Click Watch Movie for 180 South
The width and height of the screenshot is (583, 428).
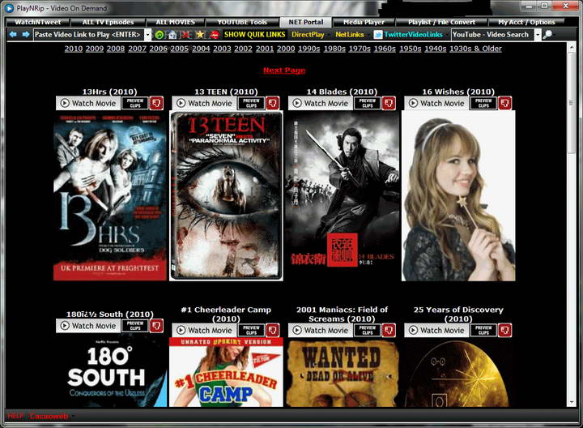tap(88, 326)
